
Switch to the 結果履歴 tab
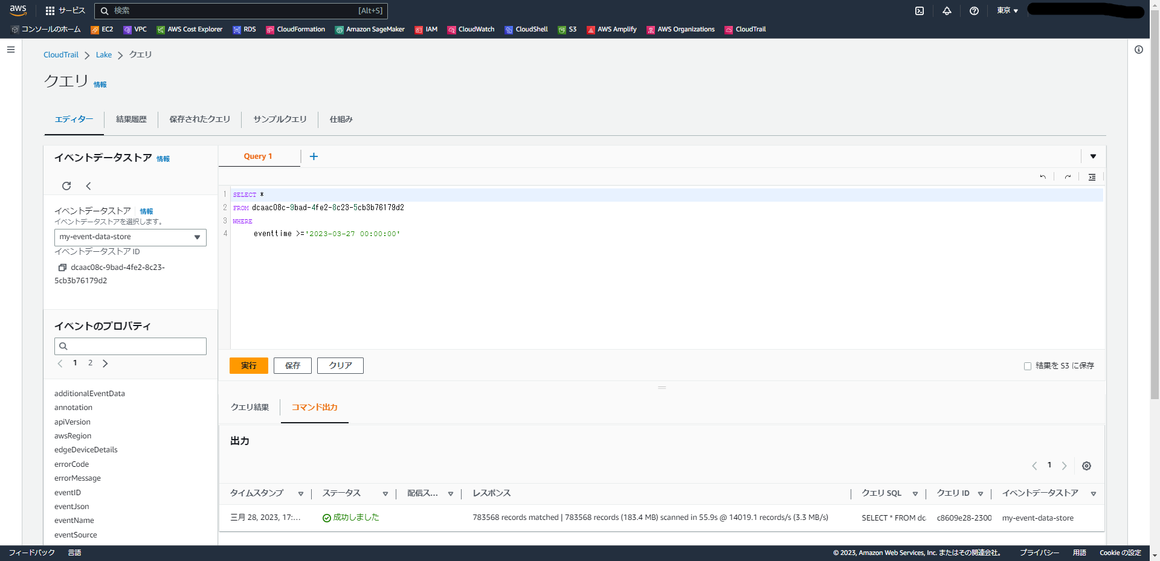131,120
